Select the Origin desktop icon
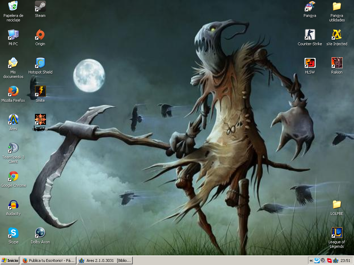354x265 pixels. (x=40, y=35)
